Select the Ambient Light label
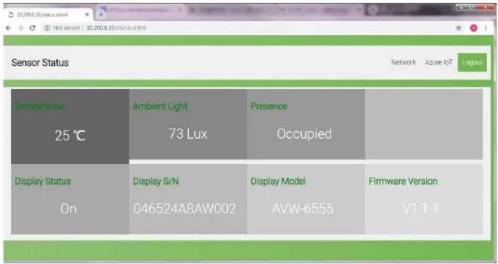The width and height of the screenshot is (498, 264). pyautogui.click(x=160, y=106)
